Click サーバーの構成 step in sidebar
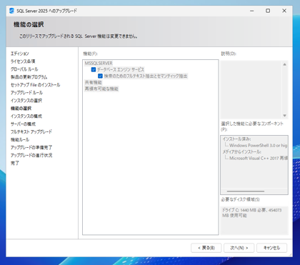Image resolution: width=300 pixels, height=265 pixels. point(23,124)
